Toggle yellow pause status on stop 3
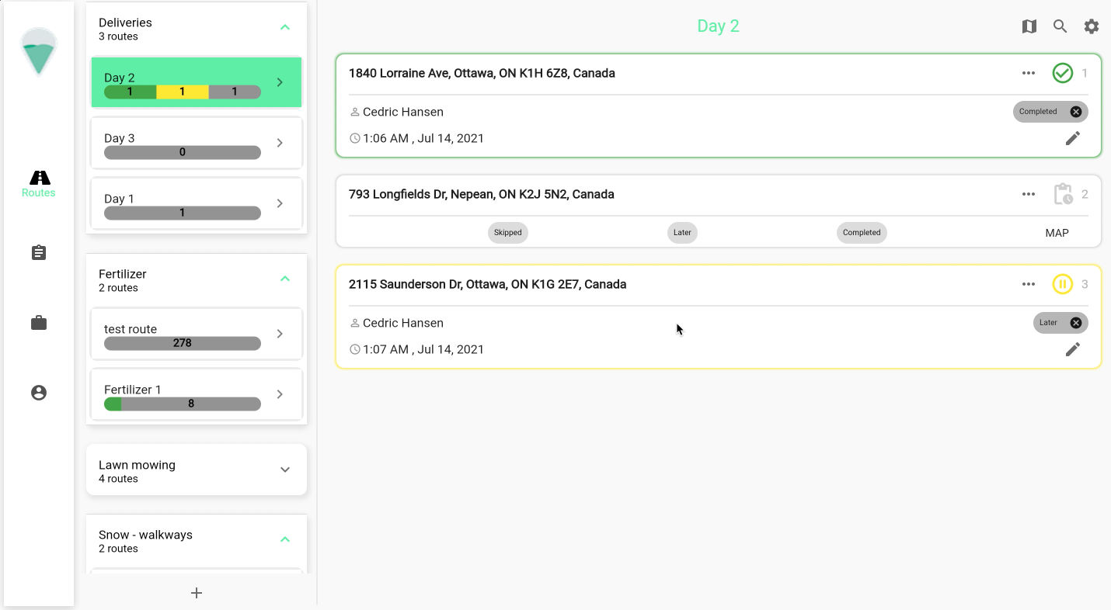The height and width of the screenshot is (610, 1111). (1062, 284)
